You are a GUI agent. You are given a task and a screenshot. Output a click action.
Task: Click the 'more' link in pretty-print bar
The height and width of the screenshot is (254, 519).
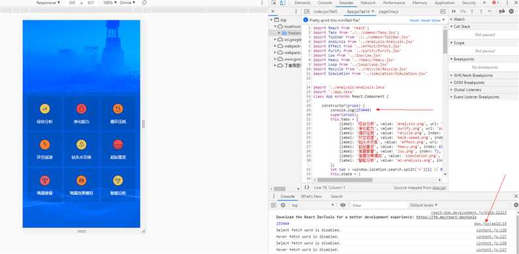coord(414,20)
